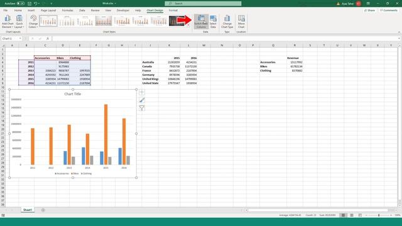Switch to Page Break Preview in status bar
The height and width of the screenshot is (226, 402).
[x=360, y=215]
